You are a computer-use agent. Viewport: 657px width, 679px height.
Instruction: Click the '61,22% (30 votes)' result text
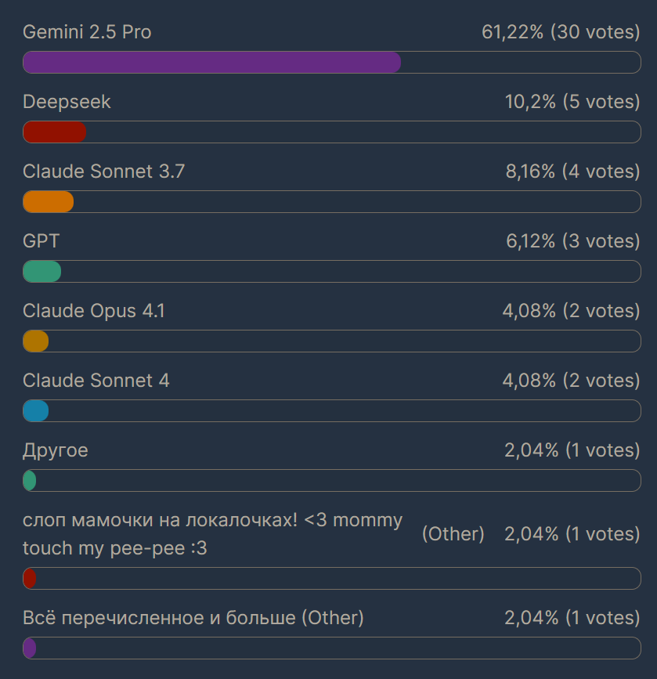(561, 32)
